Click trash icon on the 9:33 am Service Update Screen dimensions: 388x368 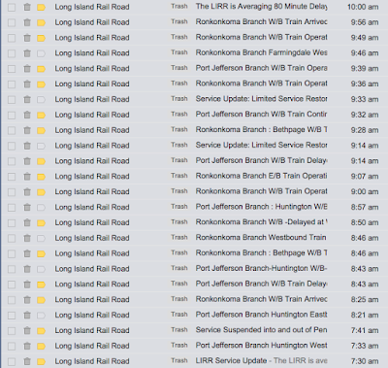tap(27, 99)
